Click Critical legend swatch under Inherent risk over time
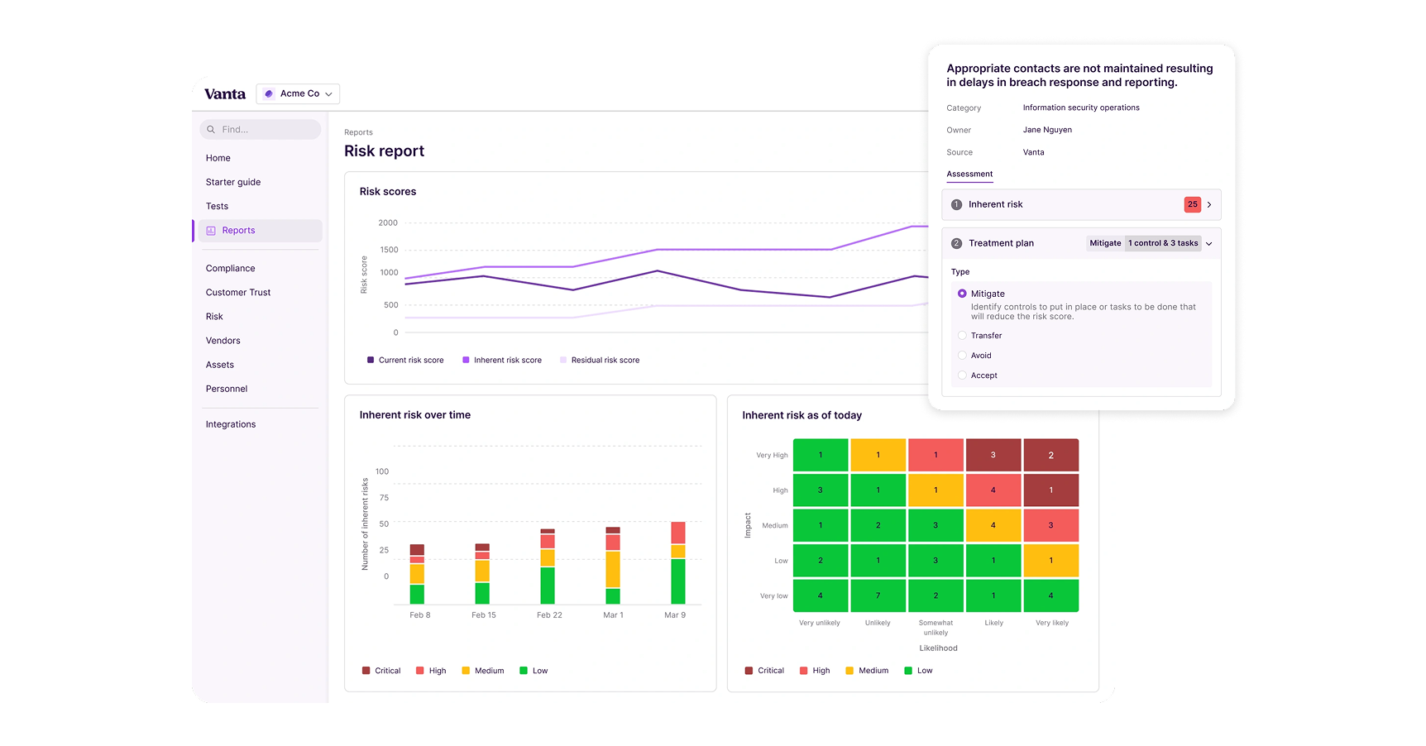The width and height of the screenshot is (1426, 746). coord(366,671)
